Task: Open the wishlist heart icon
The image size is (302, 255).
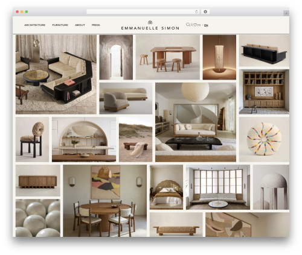Action: point(195,25)
